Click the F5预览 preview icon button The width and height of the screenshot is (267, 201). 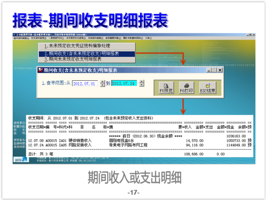[166, 88]
